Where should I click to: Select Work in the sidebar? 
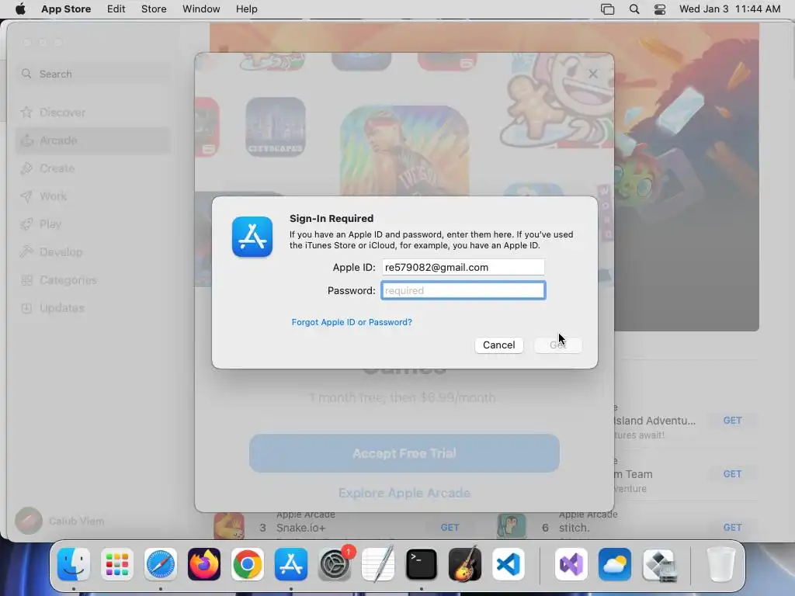click(93, 196)
